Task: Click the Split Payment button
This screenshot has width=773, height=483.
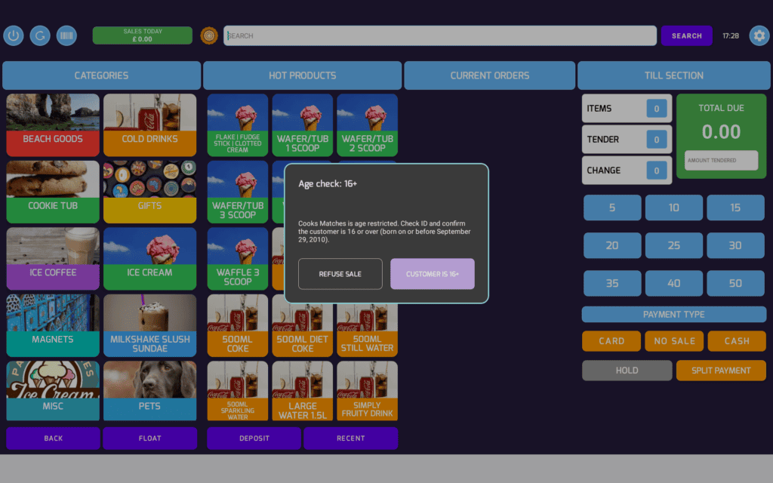Action: [721, 371]
